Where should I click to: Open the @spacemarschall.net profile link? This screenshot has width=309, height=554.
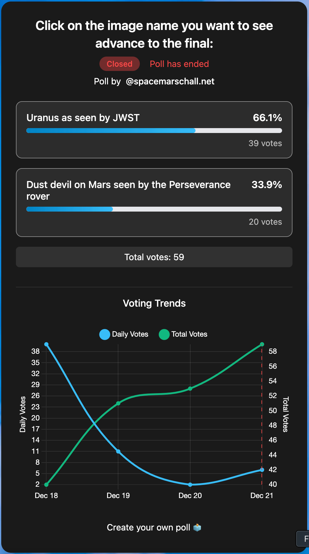coord(170,82)
